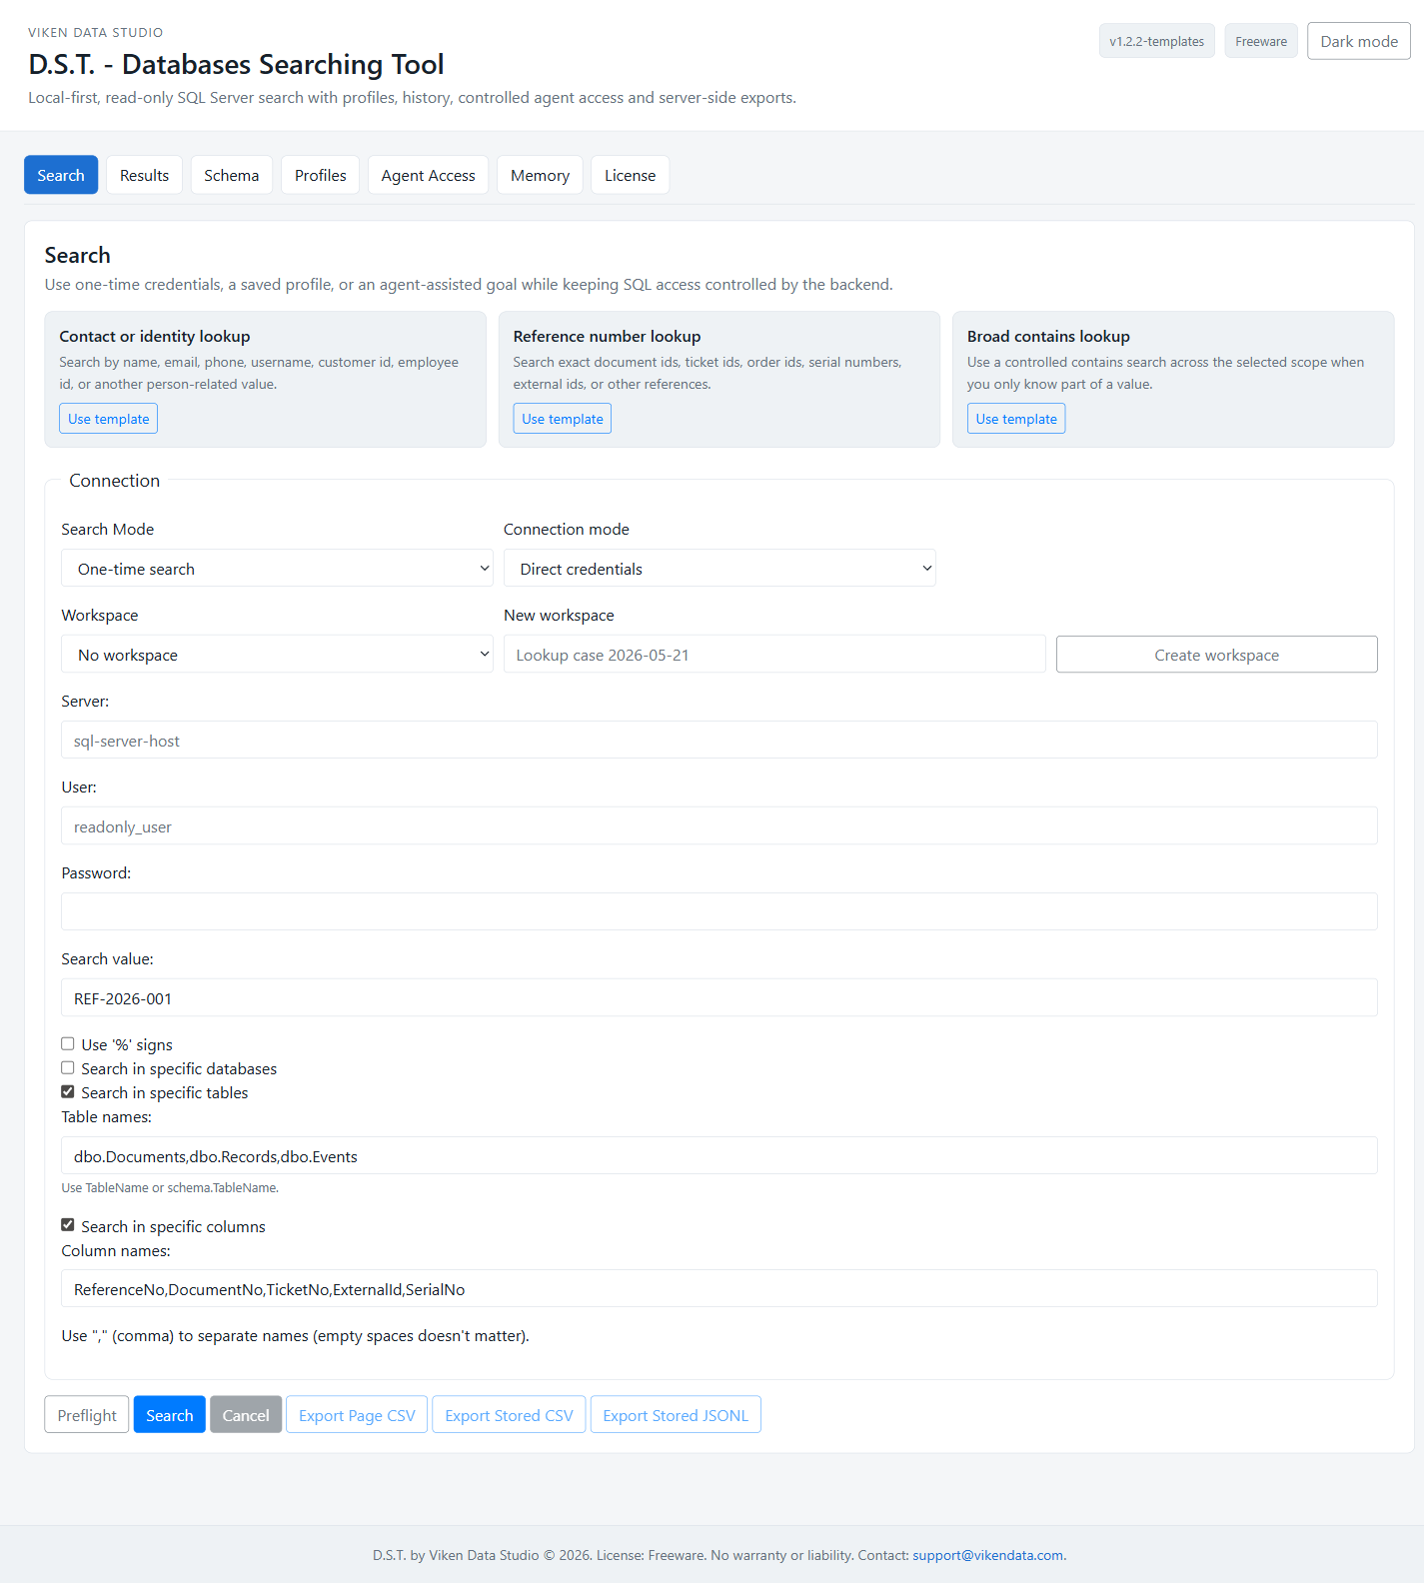Enable the Use '%' signs checkbox
The width and height of the screenshot is (1424, 1583).
pos(68,1043)
